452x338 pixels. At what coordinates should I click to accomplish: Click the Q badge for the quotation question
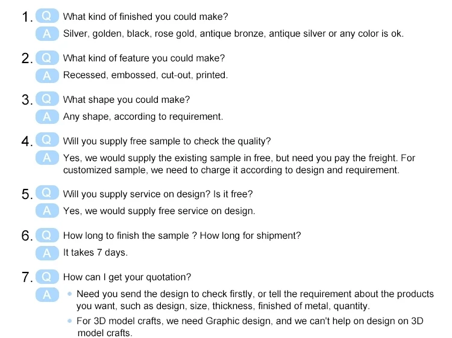click(x=47, y=277)
